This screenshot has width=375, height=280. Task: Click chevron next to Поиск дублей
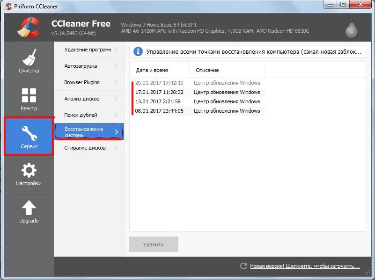click(x=116, y=115)
